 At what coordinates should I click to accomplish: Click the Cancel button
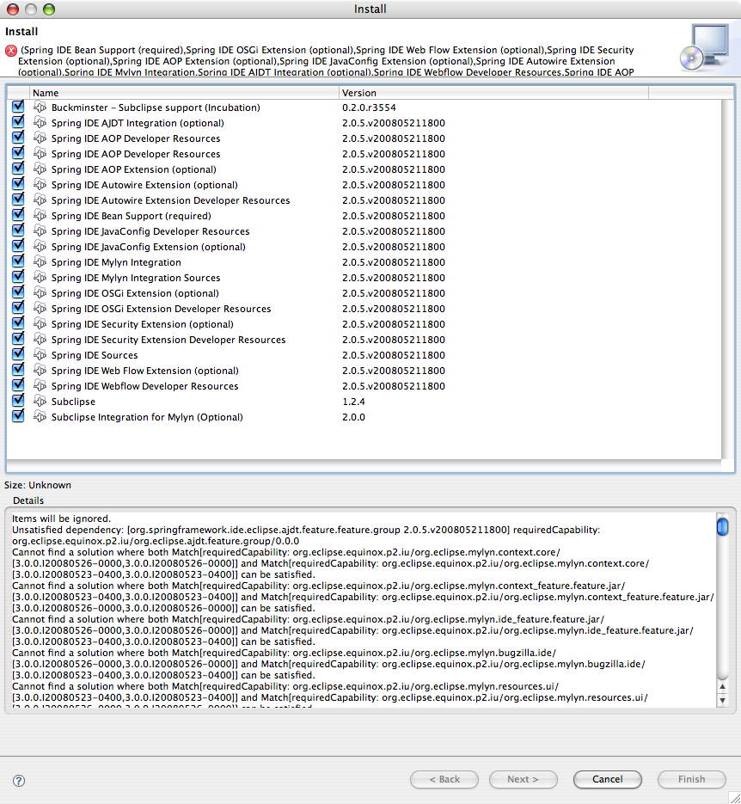coord(607,779)
